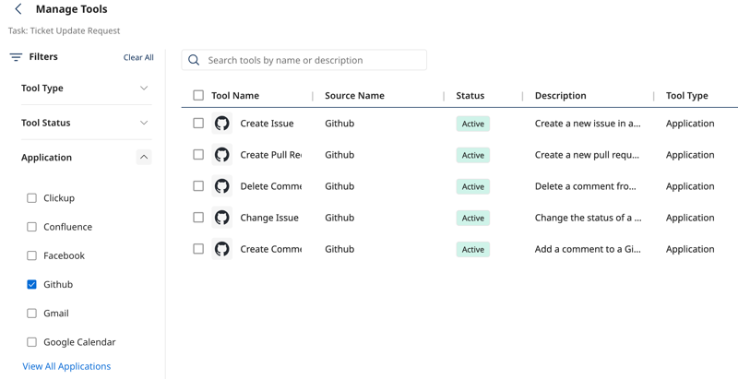738x379 pixels.
Task: Select the Change Issue row checkbox
Action: pos(198,218)
